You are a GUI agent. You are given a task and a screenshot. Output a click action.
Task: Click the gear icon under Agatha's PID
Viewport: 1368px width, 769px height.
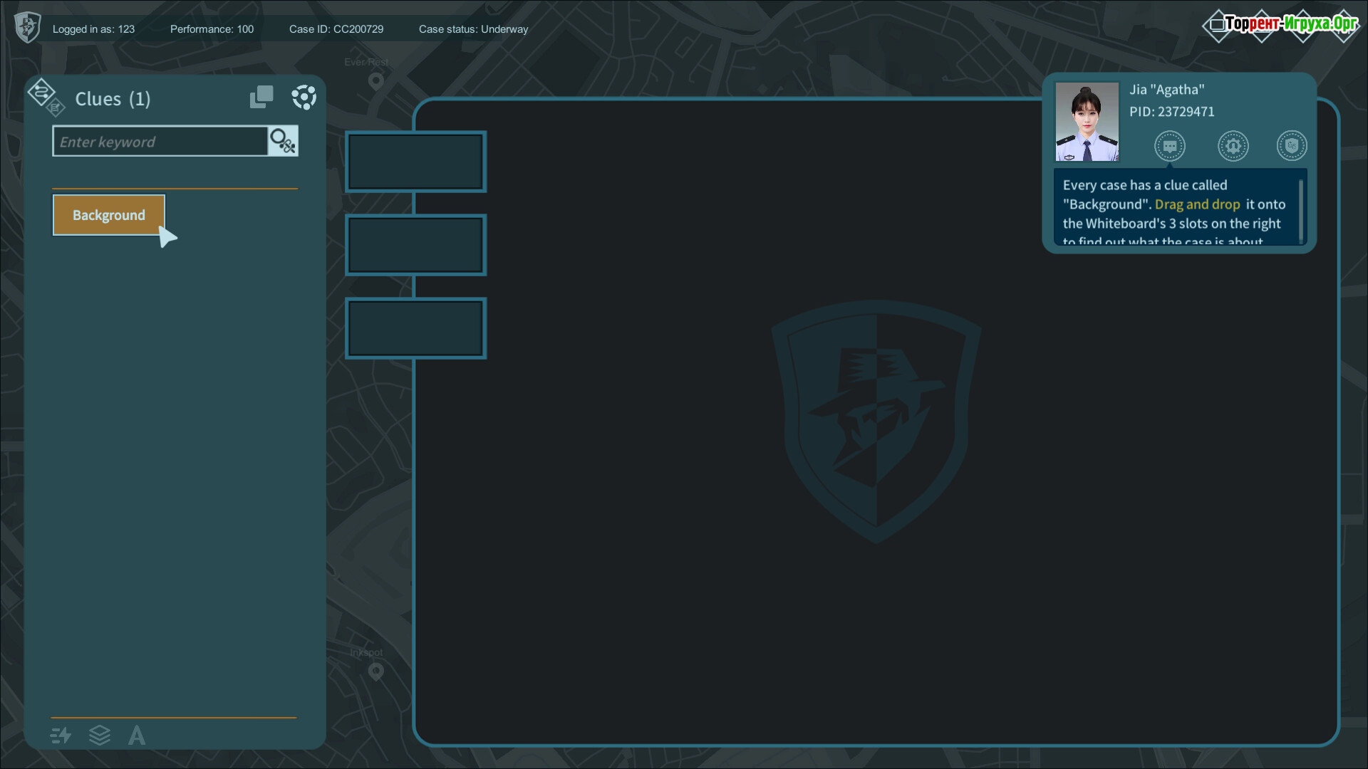pos(1233,146)
